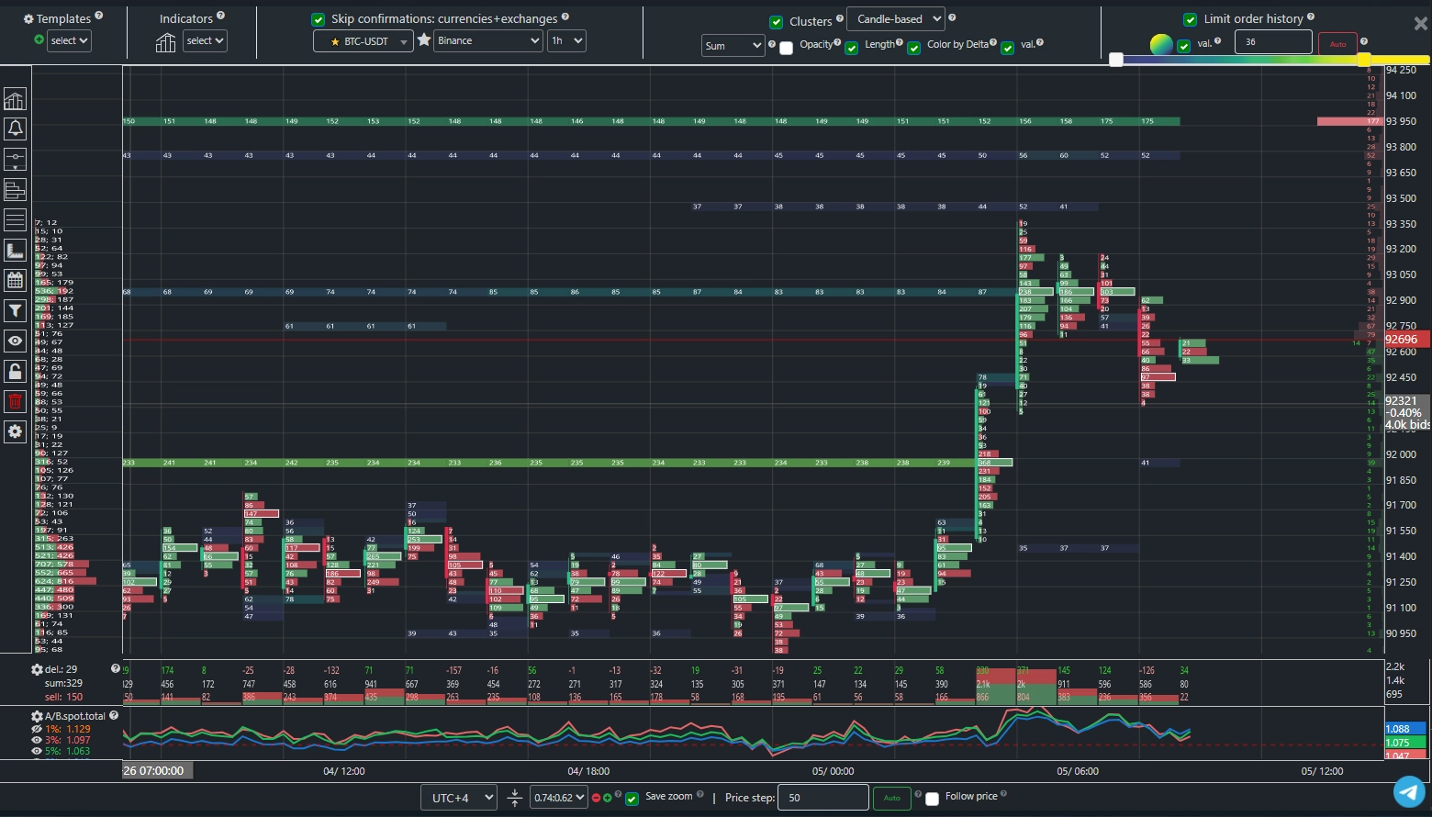Open the Telegram chat icon
This screenshot has width=1432, height=817.
coord(1409,791)
